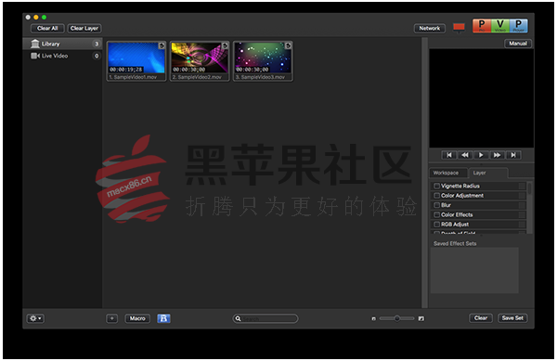The width and height of the screenshot is (557, 361).
Task: Enable the RGB Adjust effect checkbox
Action: pyautogui.click(x=437, y=225)
